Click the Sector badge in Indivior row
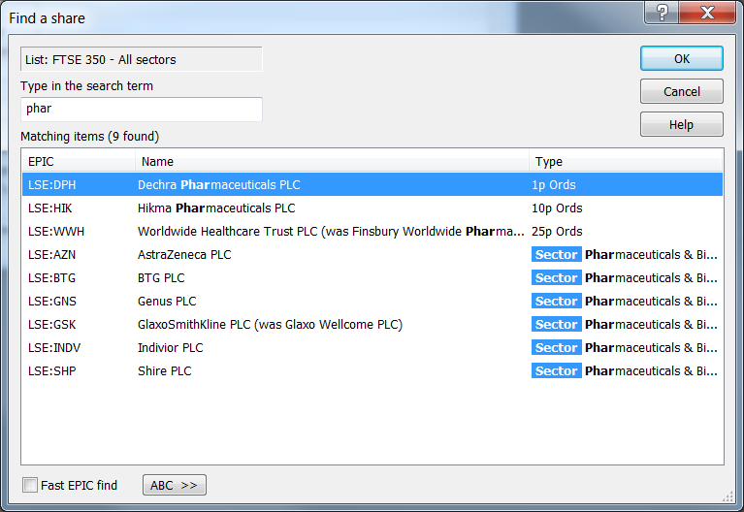The width and height of the screenshot is (744, 512). 556,347
